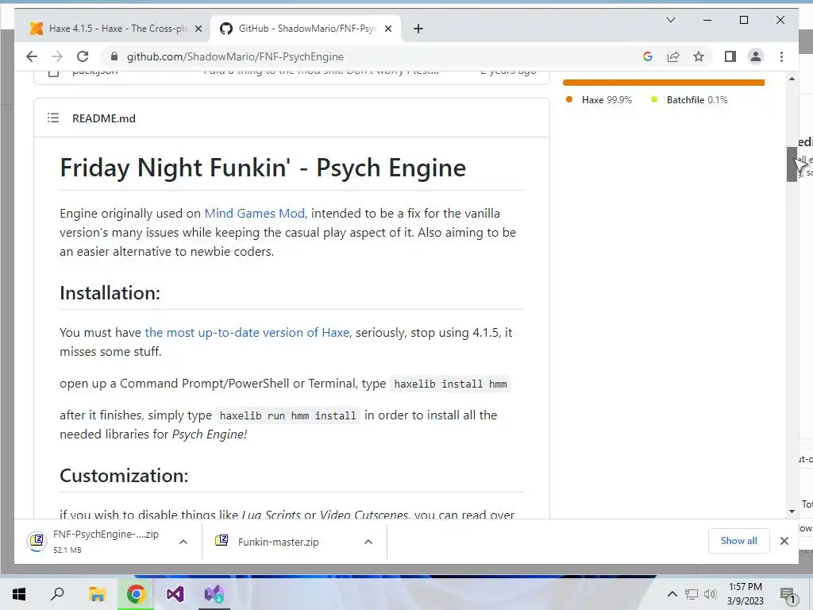Show all downloads

(739, 540)
